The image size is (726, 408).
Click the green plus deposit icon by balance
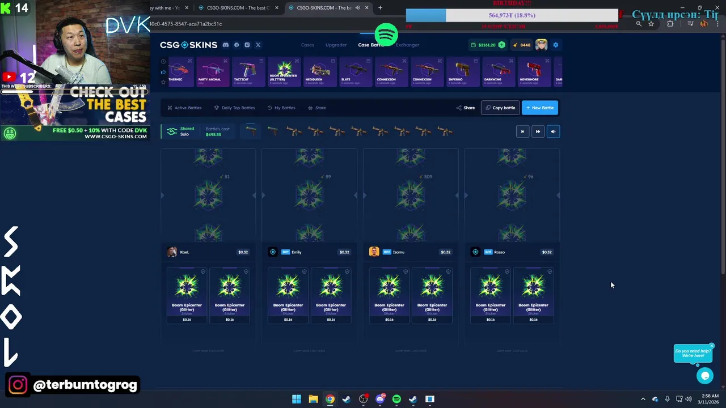pos(501,45)
